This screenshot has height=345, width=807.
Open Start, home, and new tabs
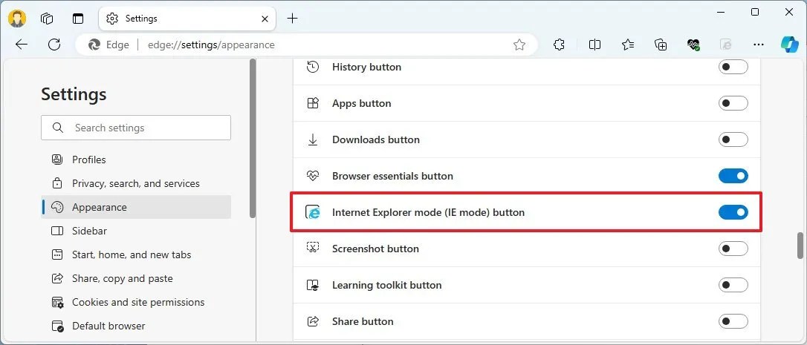[136, 254]
